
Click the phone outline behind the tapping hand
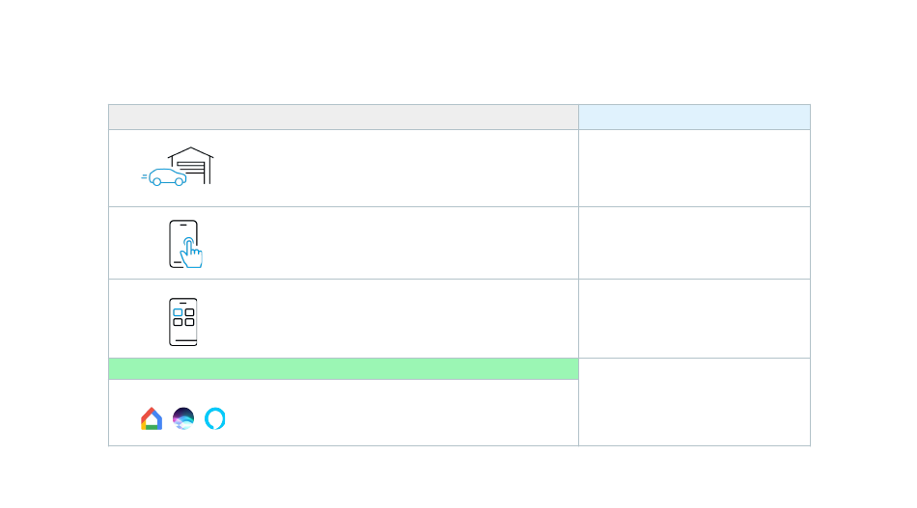point(183,244)
